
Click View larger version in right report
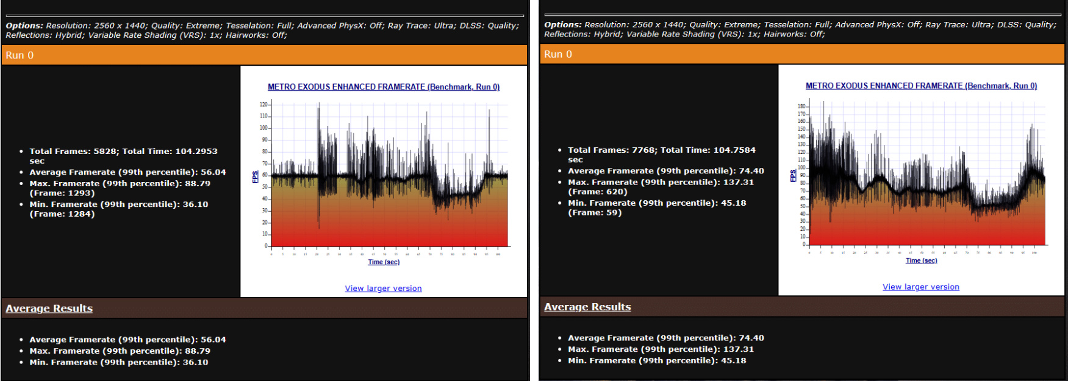click(x=921, y=287)
